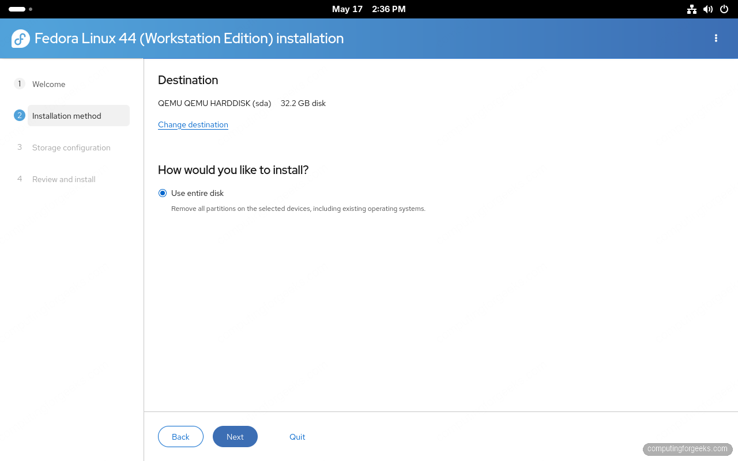Click the volume speaker icon in top bar
The height and width of the screenshot is (461, 738).
708,9
